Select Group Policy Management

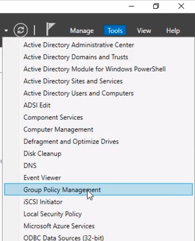(x=99, y=189)
